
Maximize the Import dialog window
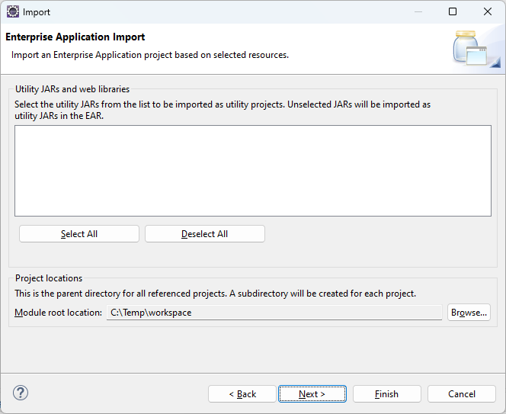click(453, 11)
